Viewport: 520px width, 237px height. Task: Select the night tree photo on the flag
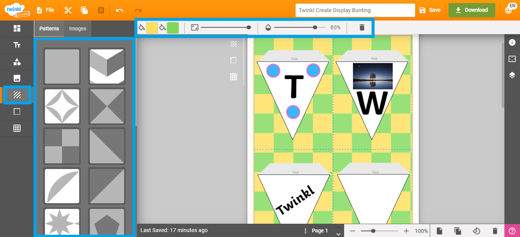point(373,76)
